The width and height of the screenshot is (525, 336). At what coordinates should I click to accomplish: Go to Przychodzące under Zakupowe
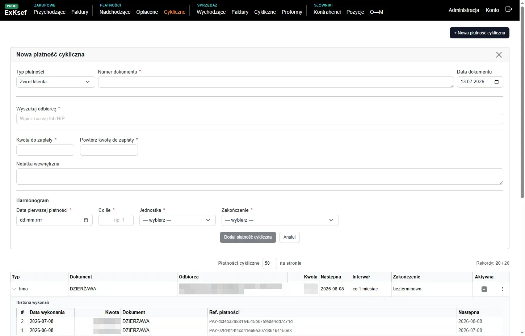[x=50, y=12]
